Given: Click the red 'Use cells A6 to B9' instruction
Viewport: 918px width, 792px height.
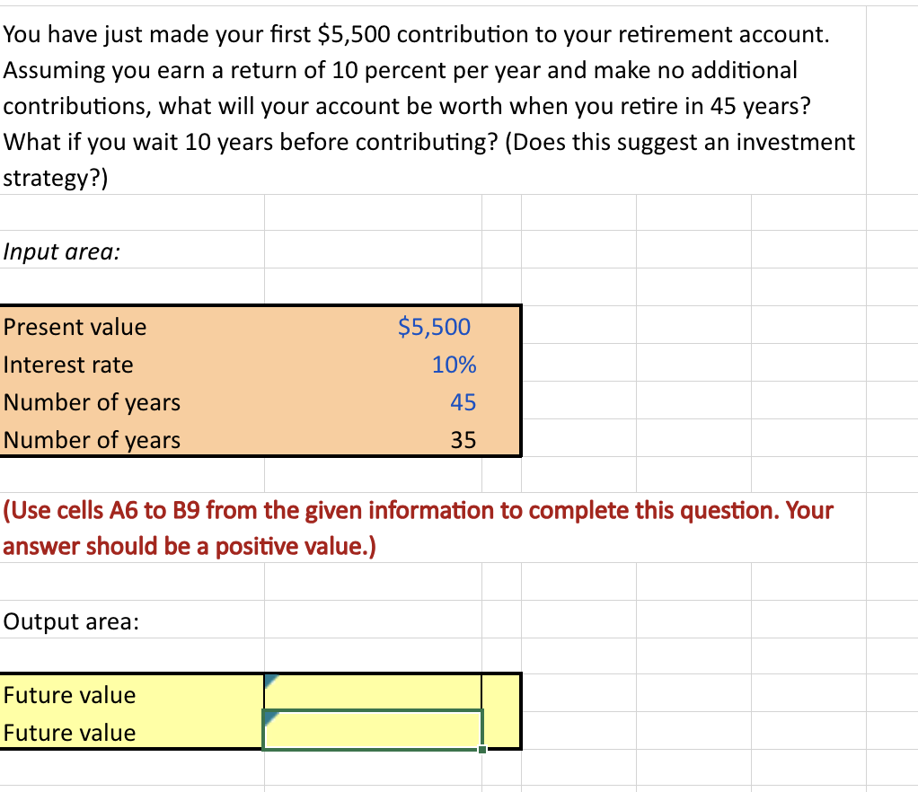Looking at the screenshot, I should pos(418,528).
